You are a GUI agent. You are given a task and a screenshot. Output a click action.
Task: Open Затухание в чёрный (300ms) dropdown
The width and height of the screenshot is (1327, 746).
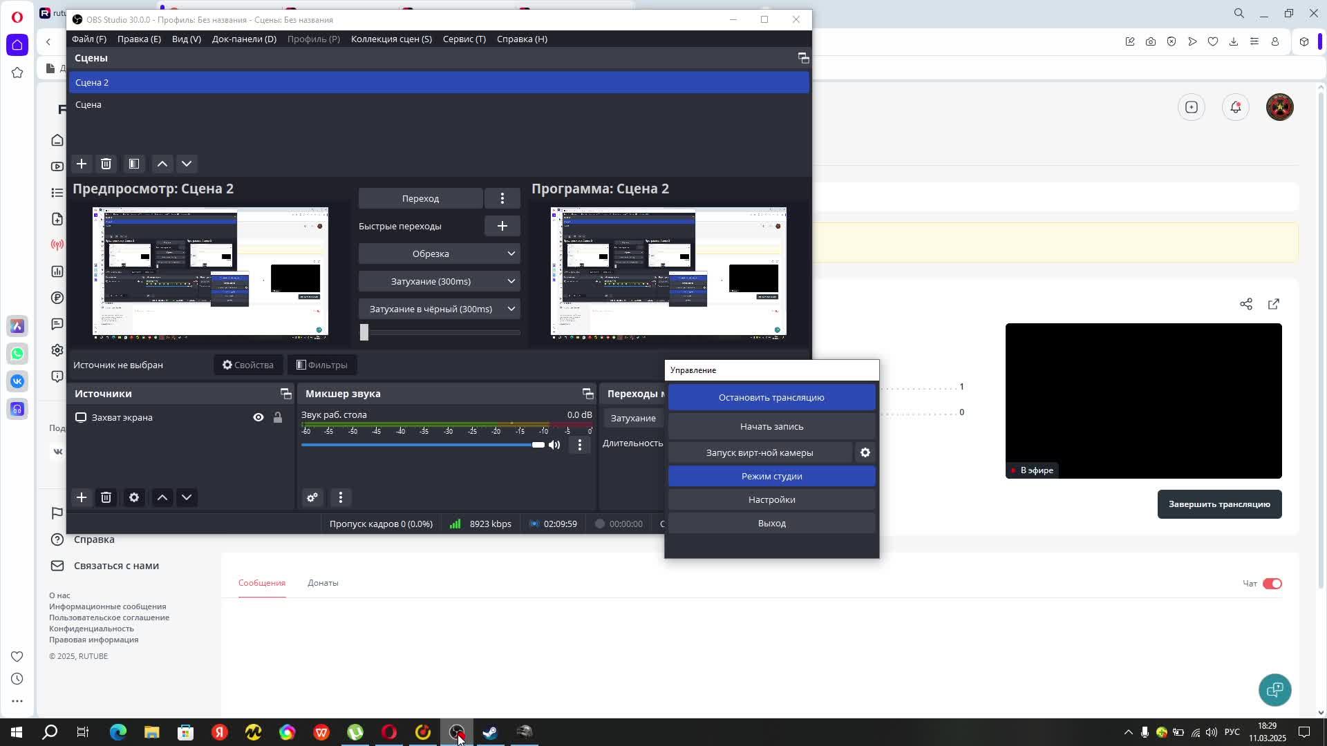tap(439, 309)
